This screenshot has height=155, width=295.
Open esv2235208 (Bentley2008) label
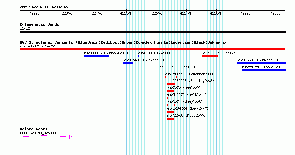[190, 81]
